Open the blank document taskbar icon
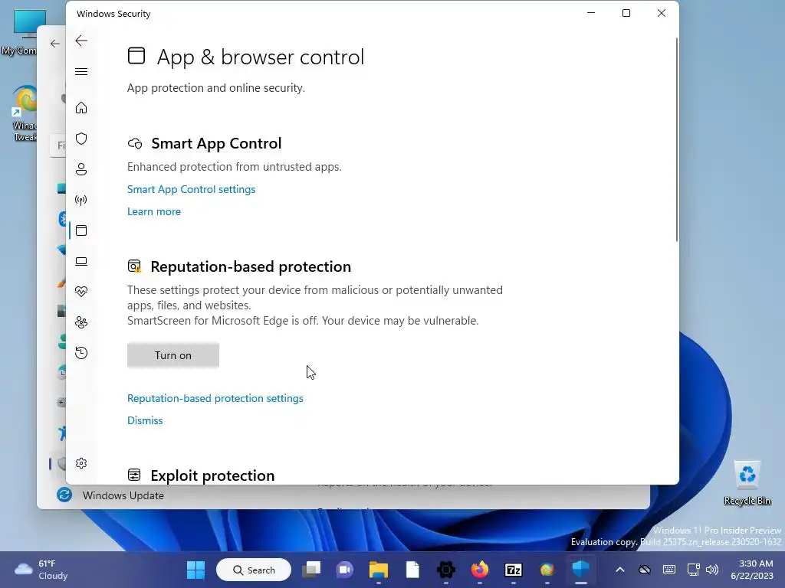The height and width of the screenshot is (588, 785). tap(412, 570)
